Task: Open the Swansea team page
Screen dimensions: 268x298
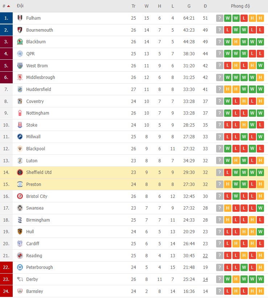Action: pyautogui.click(x=34, y=208)
